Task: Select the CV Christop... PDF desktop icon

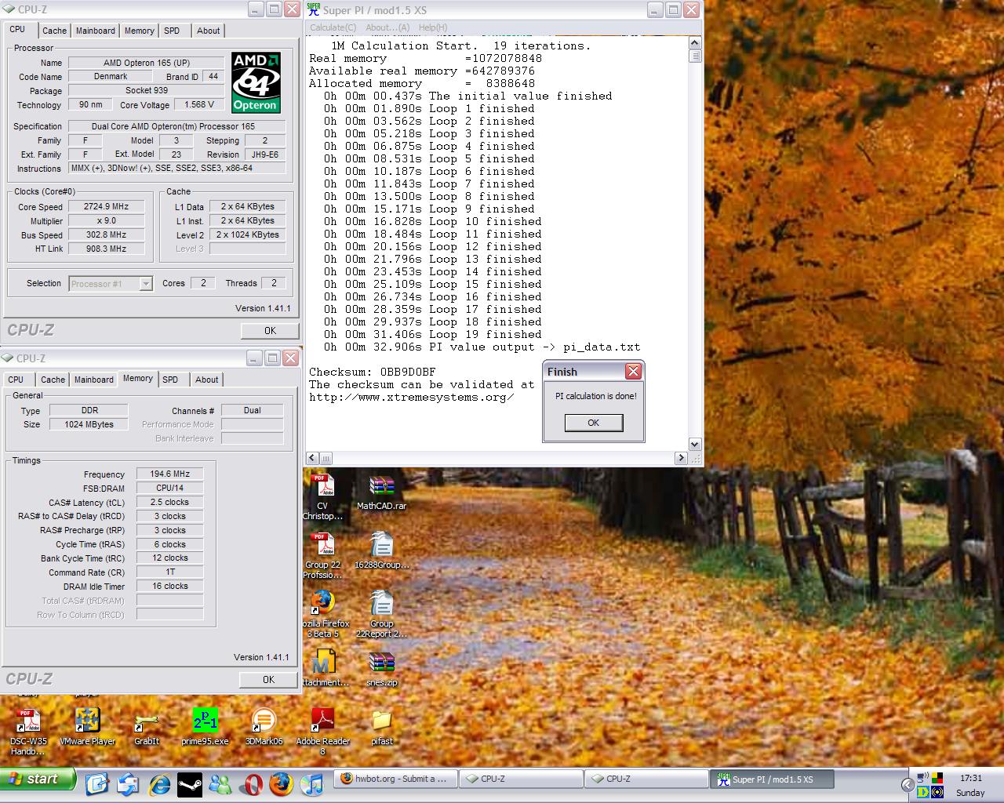Action: [x=322, y=496]
